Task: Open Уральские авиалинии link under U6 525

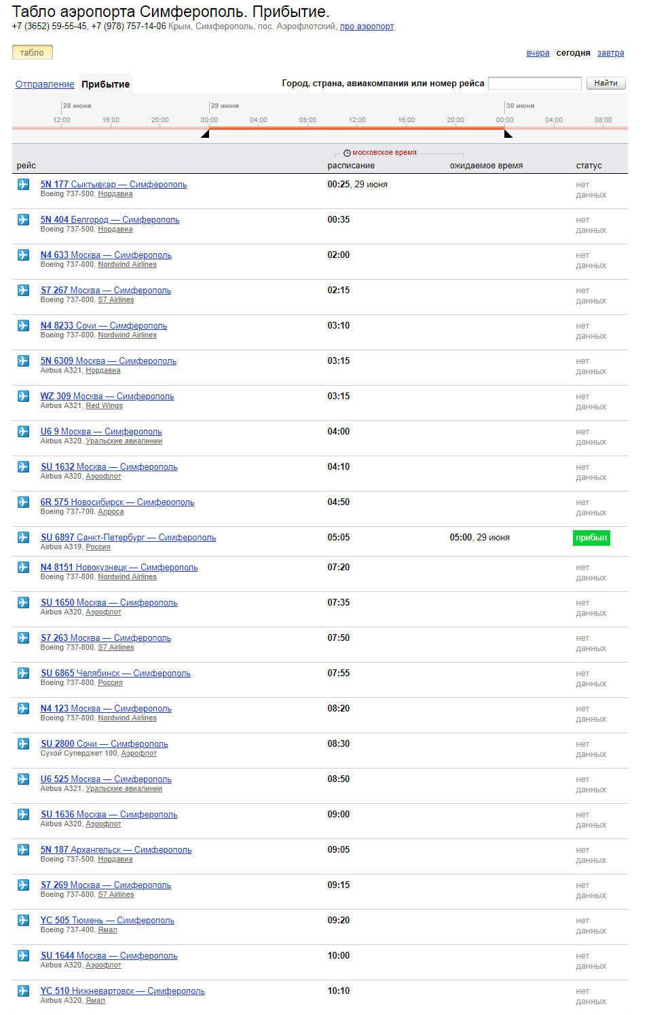Action: click(x=124, y=789)
